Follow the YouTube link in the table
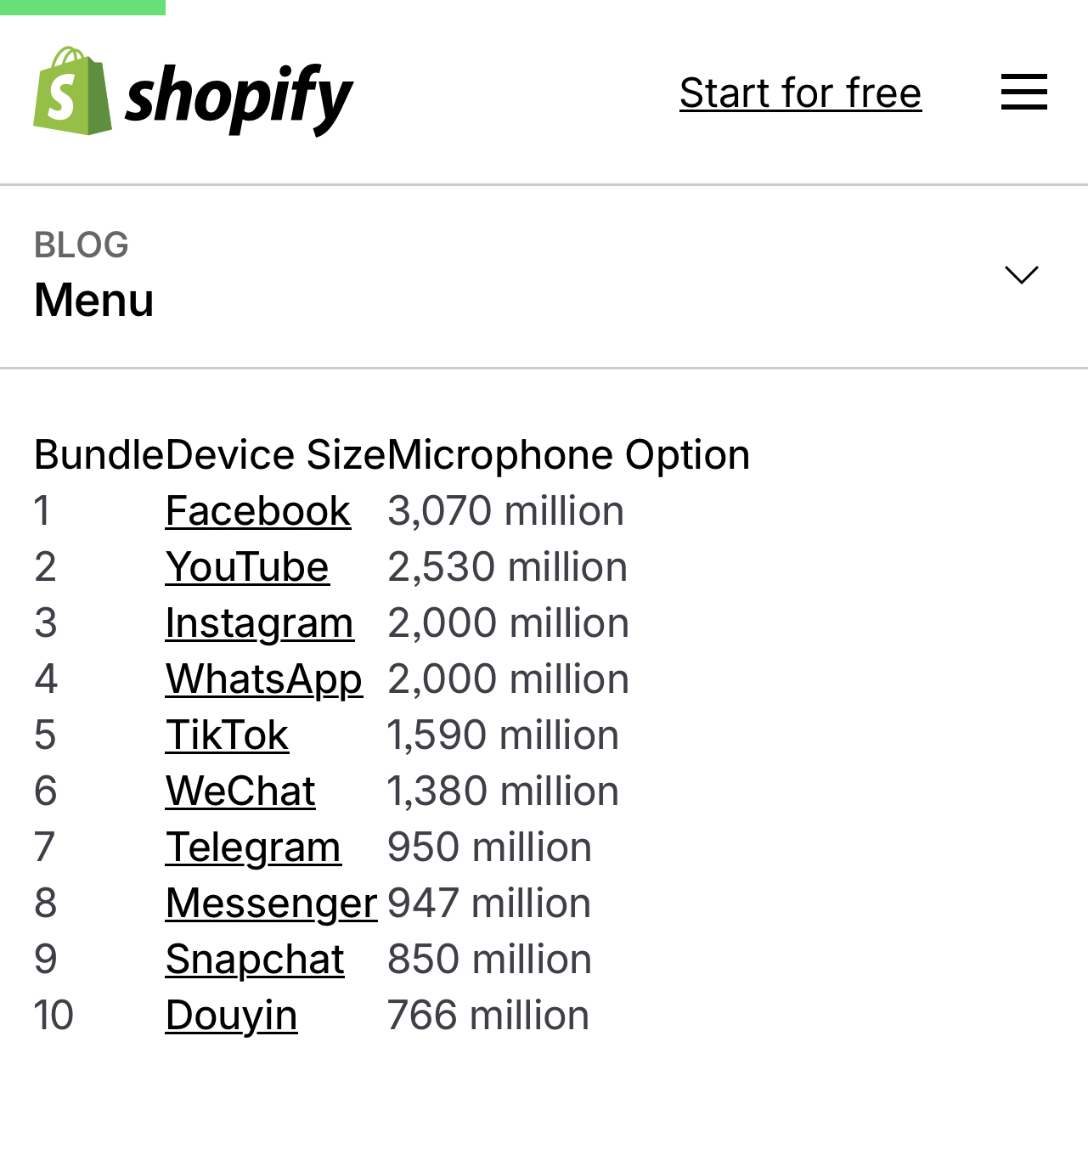1088x1160 pixels. pyautogui.click(x=247, y=567)
